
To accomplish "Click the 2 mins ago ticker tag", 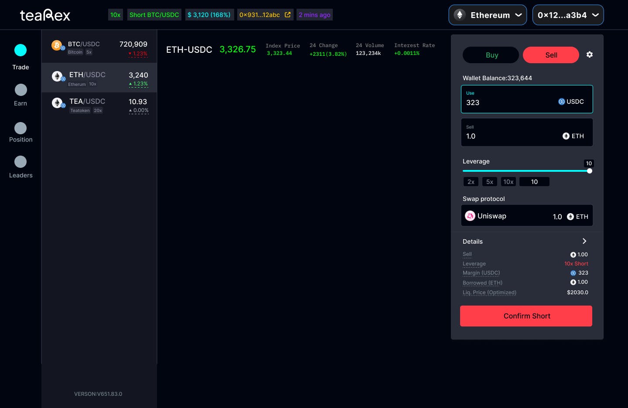I will [314, 15].
